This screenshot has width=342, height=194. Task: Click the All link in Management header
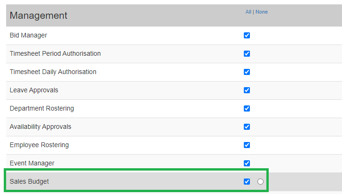tap(248, 12)
